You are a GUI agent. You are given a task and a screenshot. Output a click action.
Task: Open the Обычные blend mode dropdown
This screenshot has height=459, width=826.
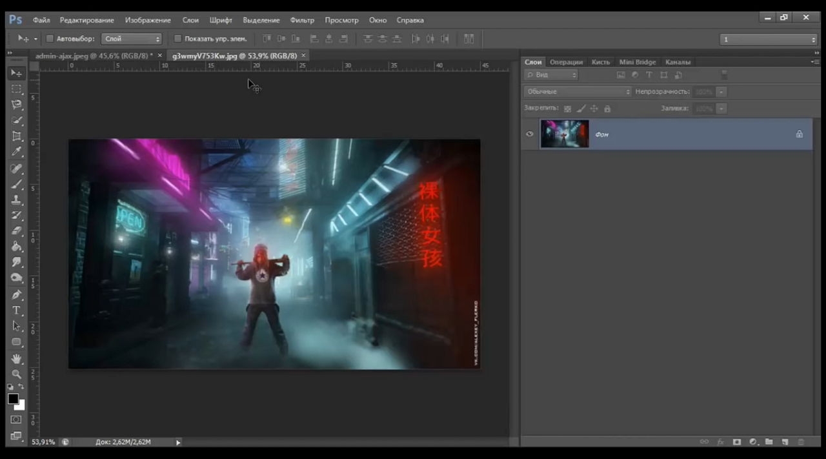578,92
